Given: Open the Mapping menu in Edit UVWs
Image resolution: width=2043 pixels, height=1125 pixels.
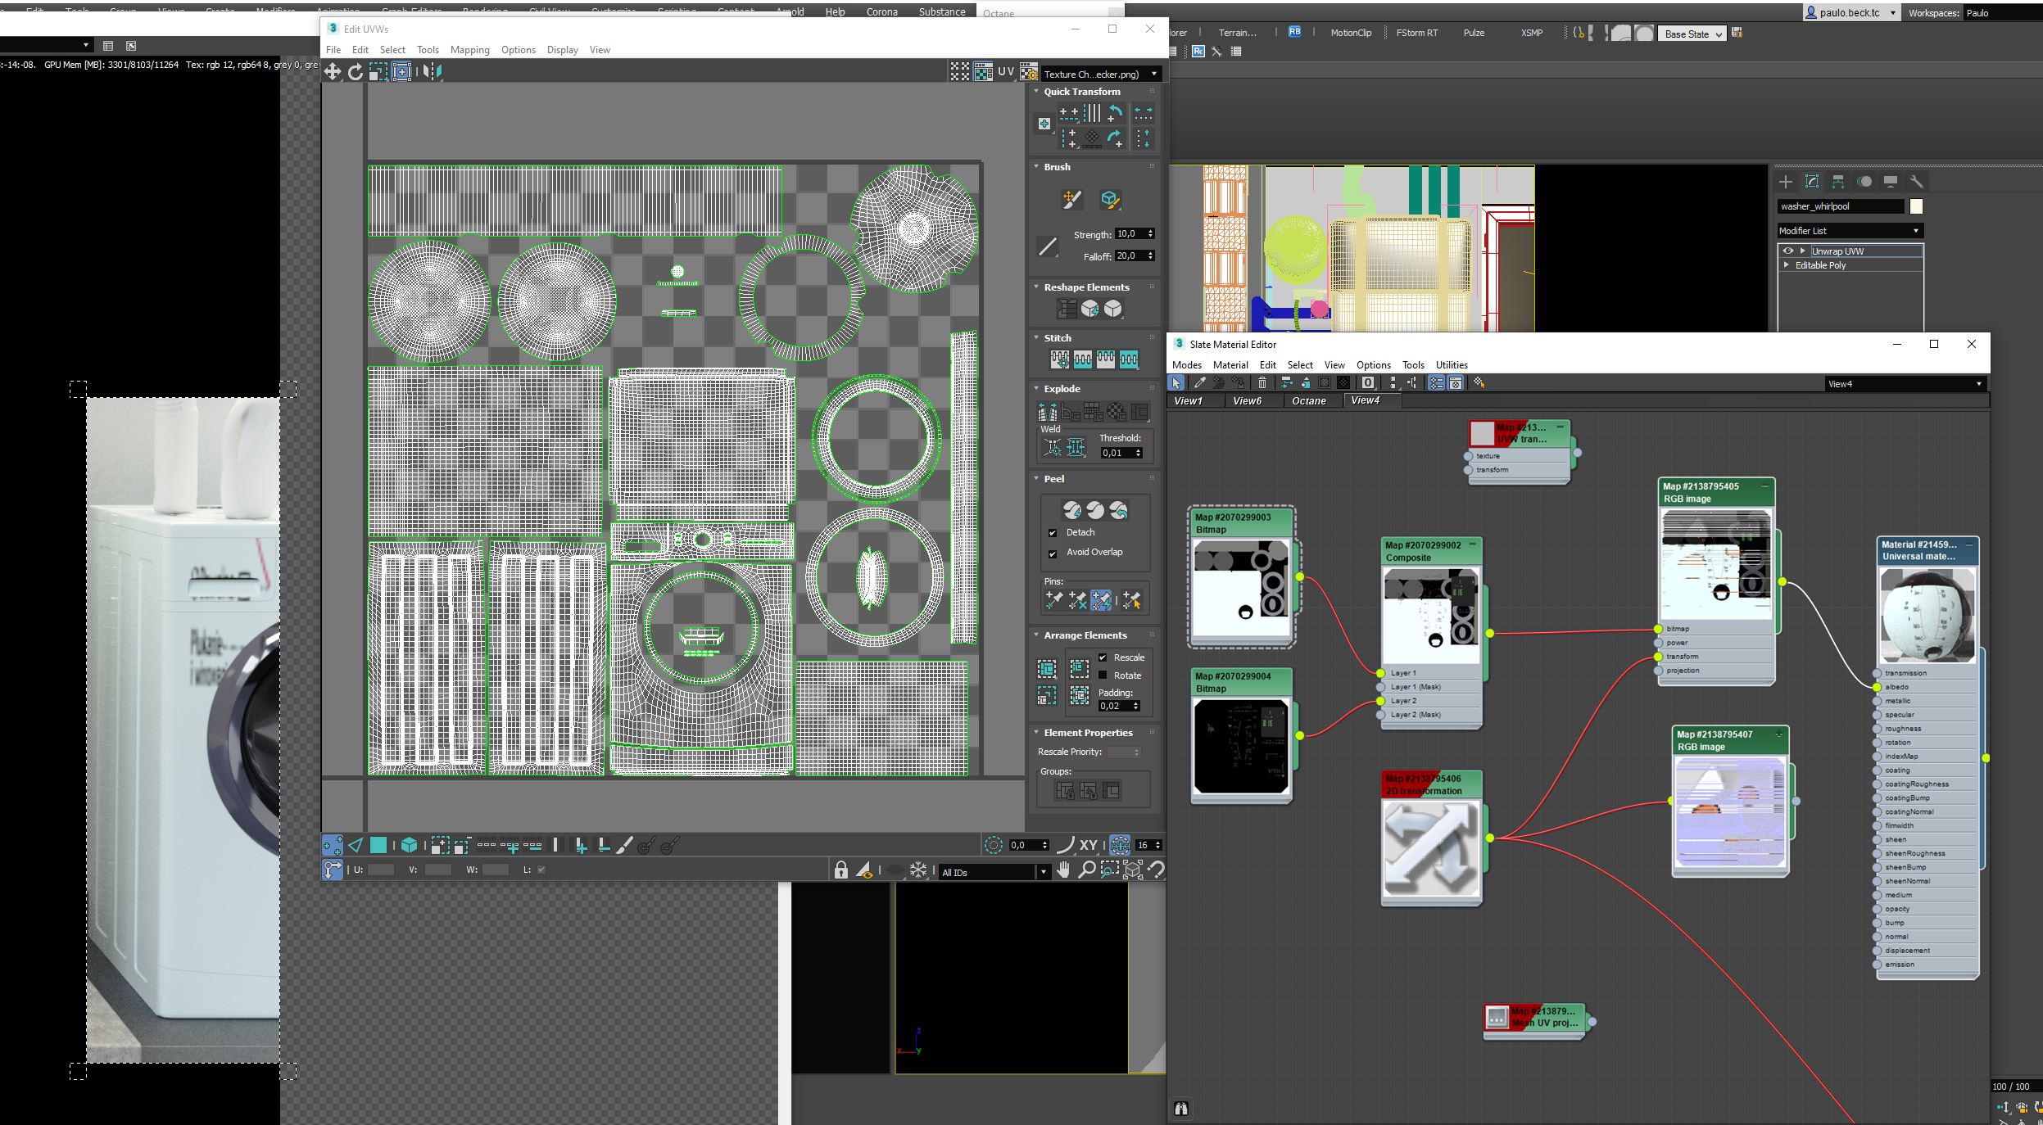Looking at the screenshot, I should point(469,50).
